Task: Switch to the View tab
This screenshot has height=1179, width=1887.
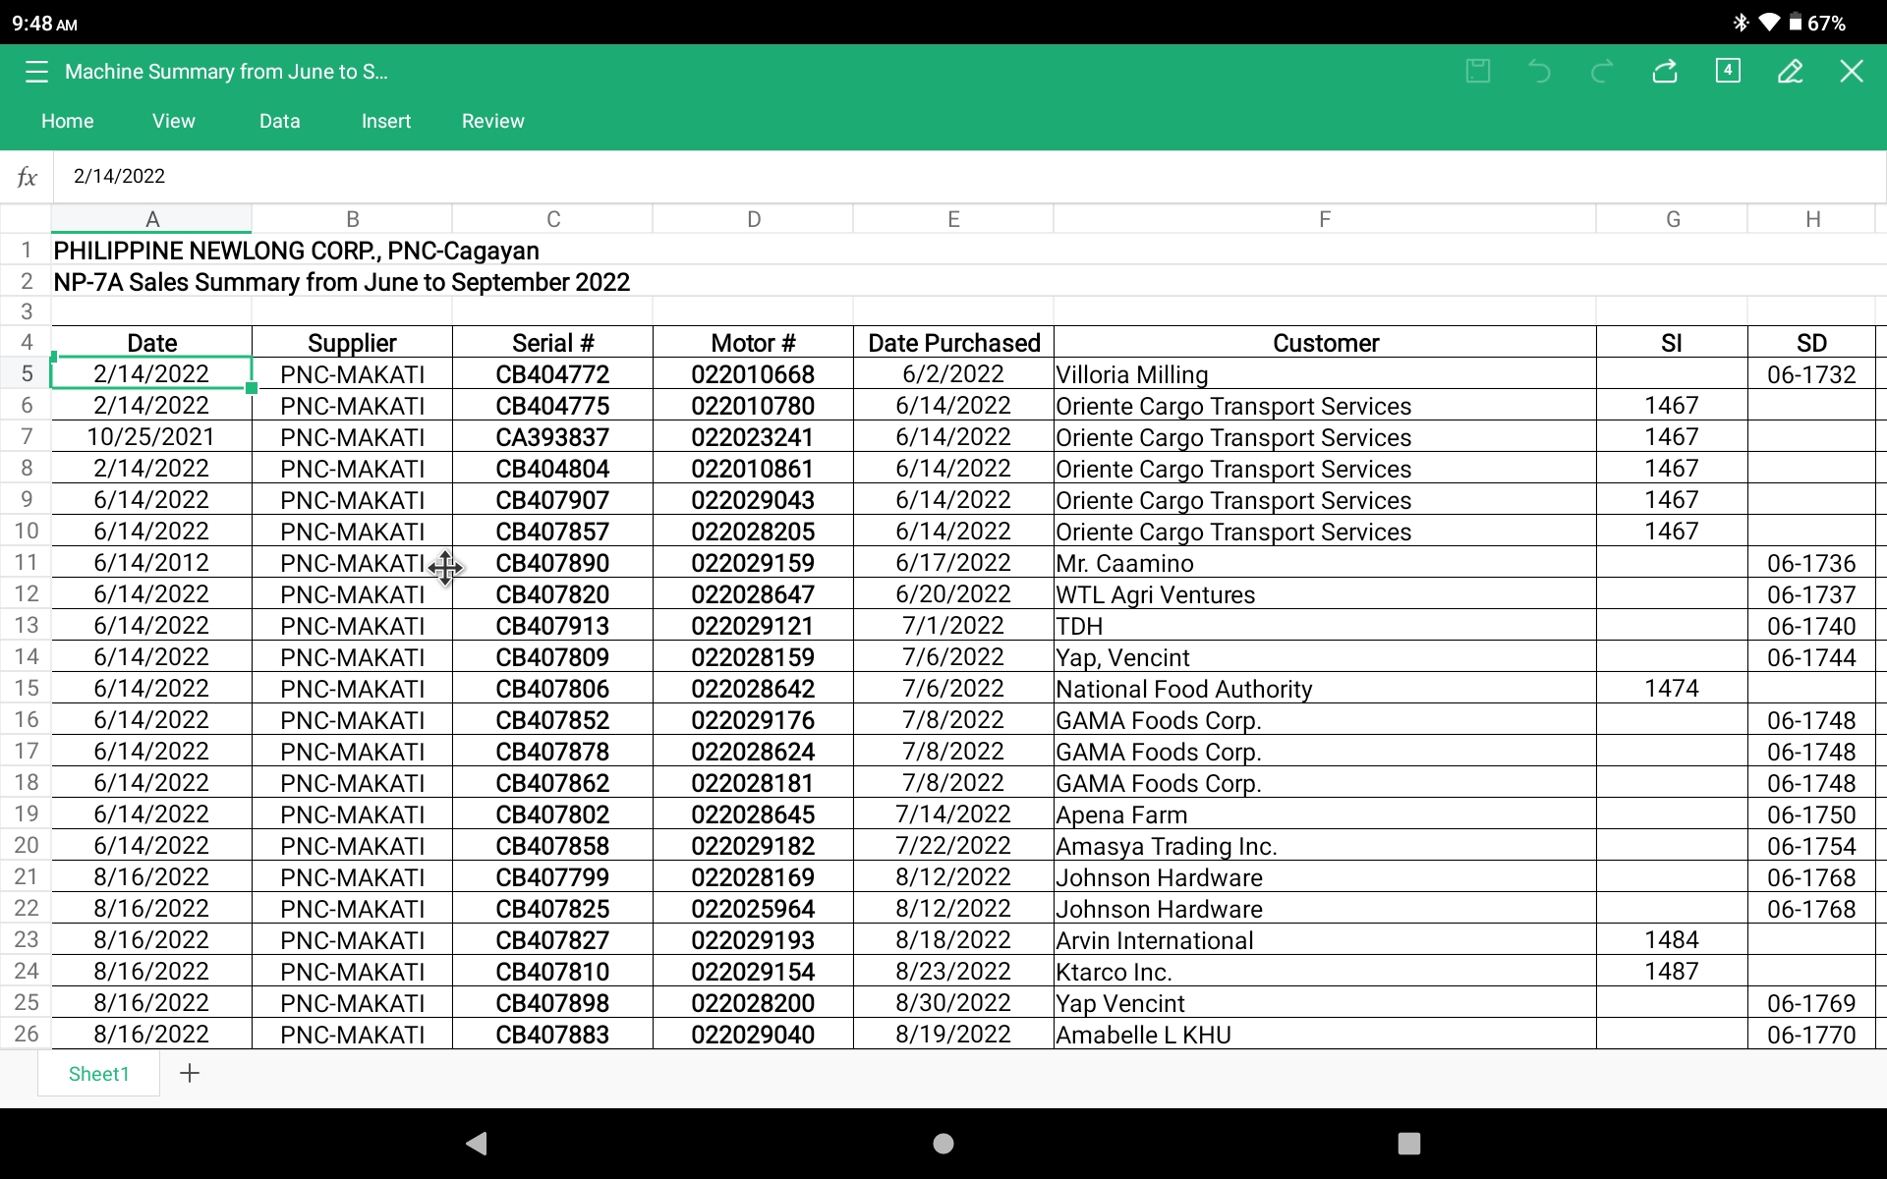Action: [173, 121]
